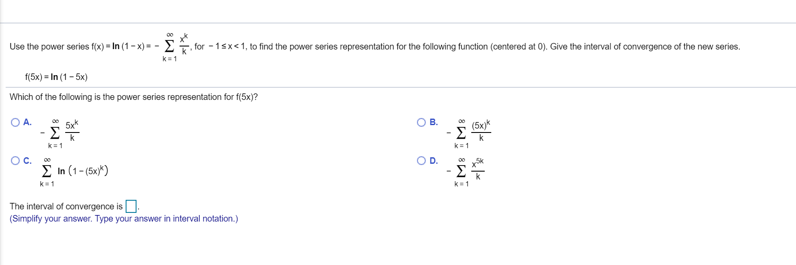
Task: Click the f(5x) = ln(1-5x) expression
Action: pos(56,77)
